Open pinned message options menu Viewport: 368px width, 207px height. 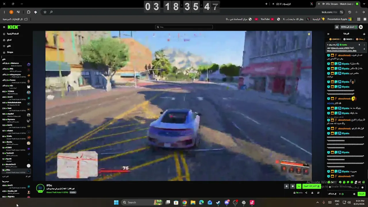point(364,45)
